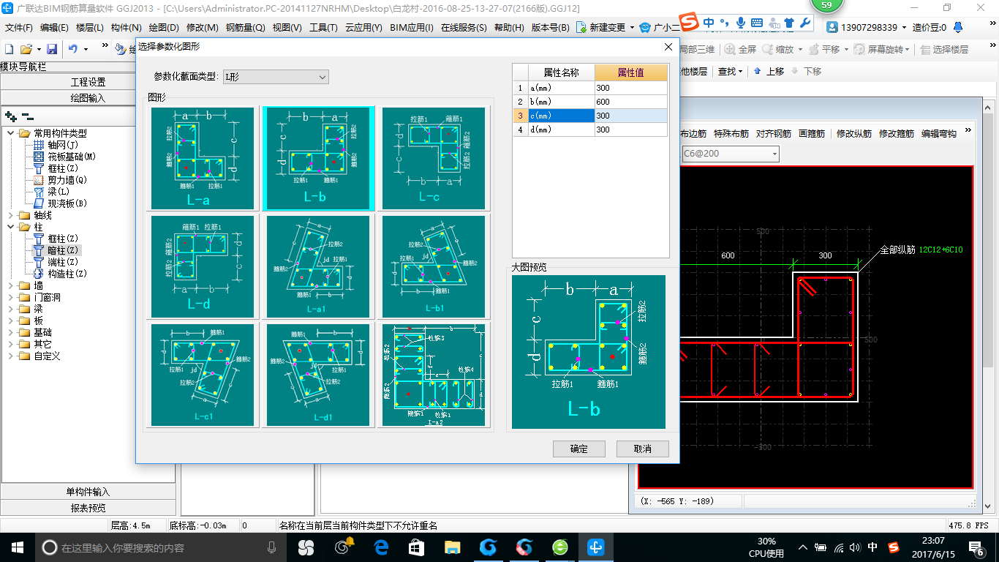Click the Sogou wrench settings icon

[x=805, y=23]
